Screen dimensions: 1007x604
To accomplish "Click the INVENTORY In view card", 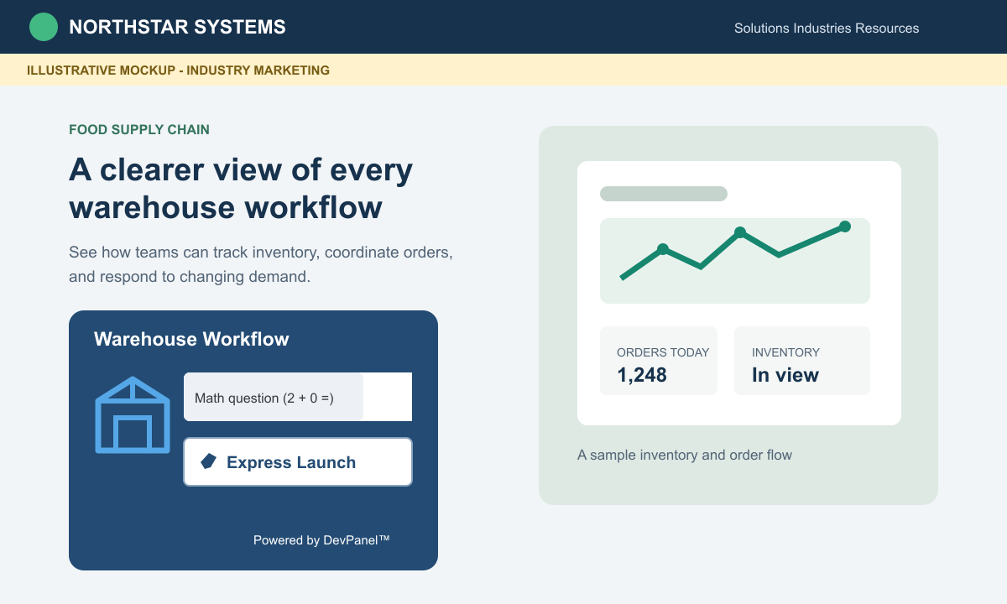I will click(802, 361).
